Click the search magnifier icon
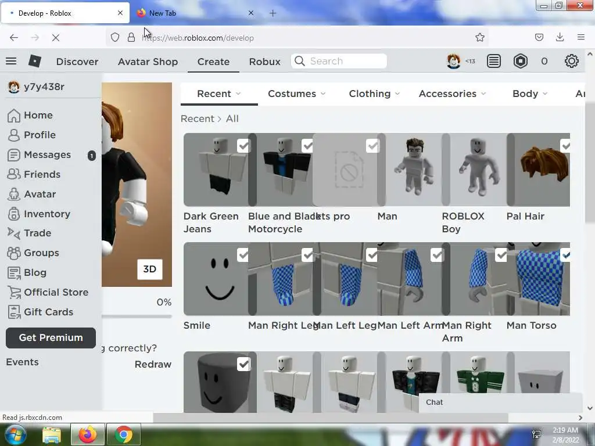Image resolution: width=595 pixels, height=446 pixels. tap(299, 61)
